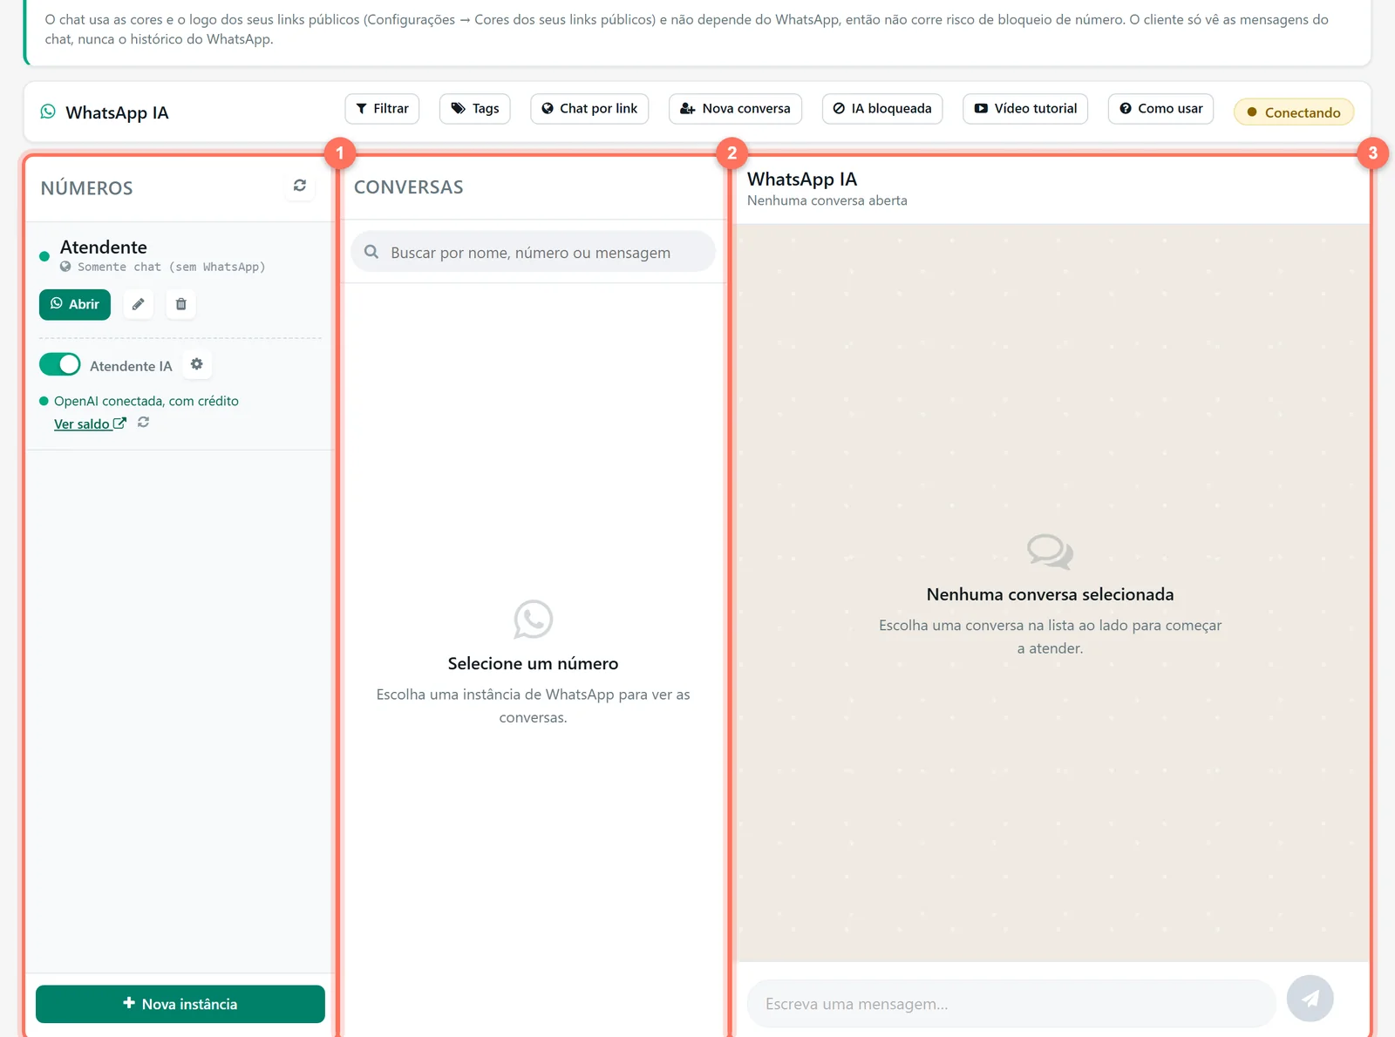Refresh the OpenAI balance status
Viewport: 1395px width, 1037px height.
(144, 423)
